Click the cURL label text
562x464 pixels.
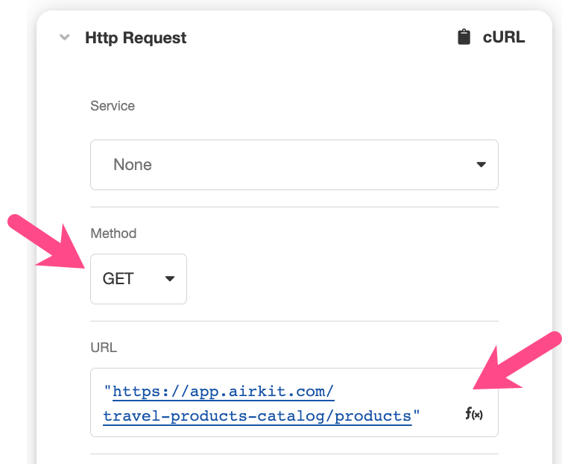504,37
